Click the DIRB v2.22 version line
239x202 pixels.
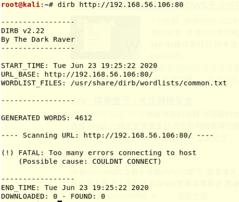(23, 31)
